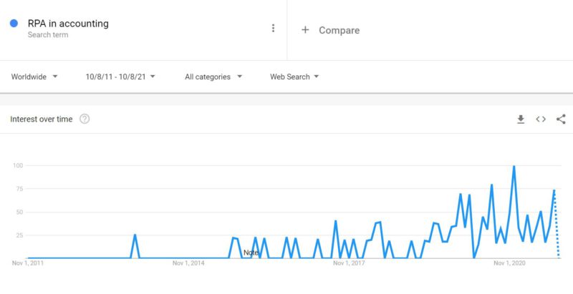
Task: Expand the Worldwide region dropdown
Action: coord(34,77)
